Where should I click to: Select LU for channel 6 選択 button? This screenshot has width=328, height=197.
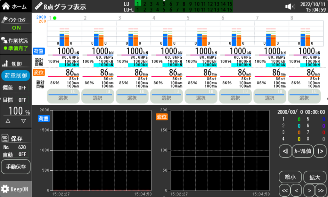[235, 96]
